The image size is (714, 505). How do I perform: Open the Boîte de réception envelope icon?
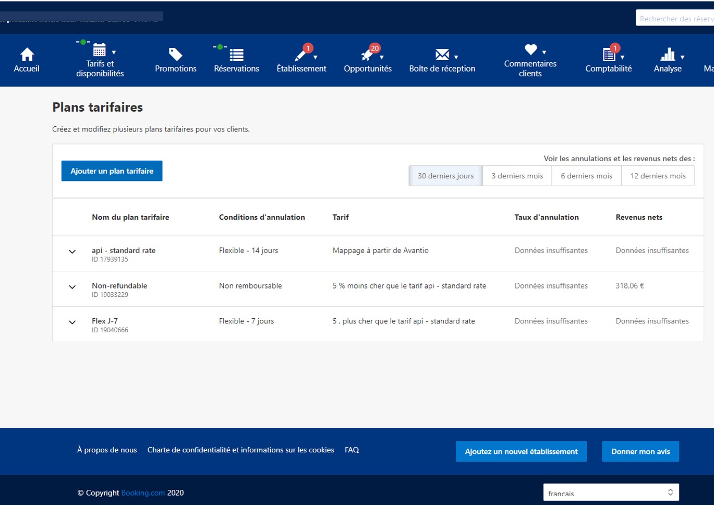[x=442, y=54]
